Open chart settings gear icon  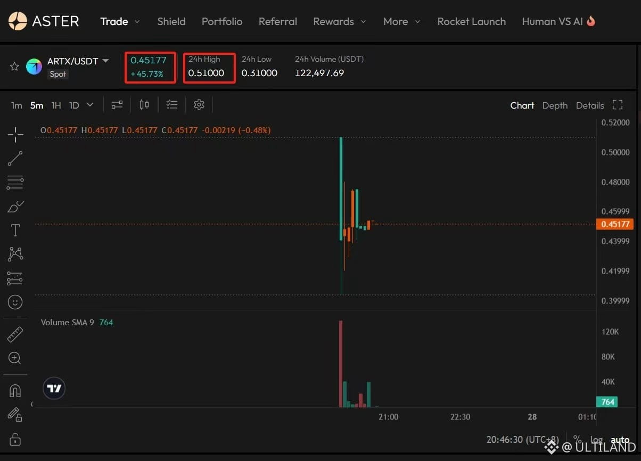click(199, 105)
